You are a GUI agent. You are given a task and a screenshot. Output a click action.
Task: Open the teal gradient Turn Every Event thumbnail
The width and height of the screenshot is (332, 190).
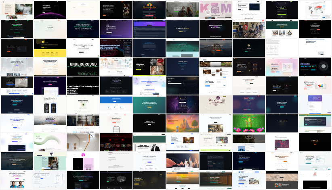pos(149,105)
